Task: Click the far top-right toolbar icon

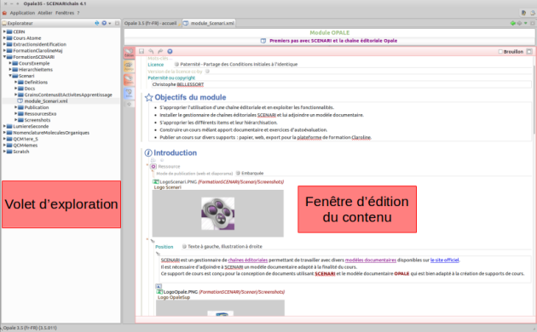Action: point(533,13)
